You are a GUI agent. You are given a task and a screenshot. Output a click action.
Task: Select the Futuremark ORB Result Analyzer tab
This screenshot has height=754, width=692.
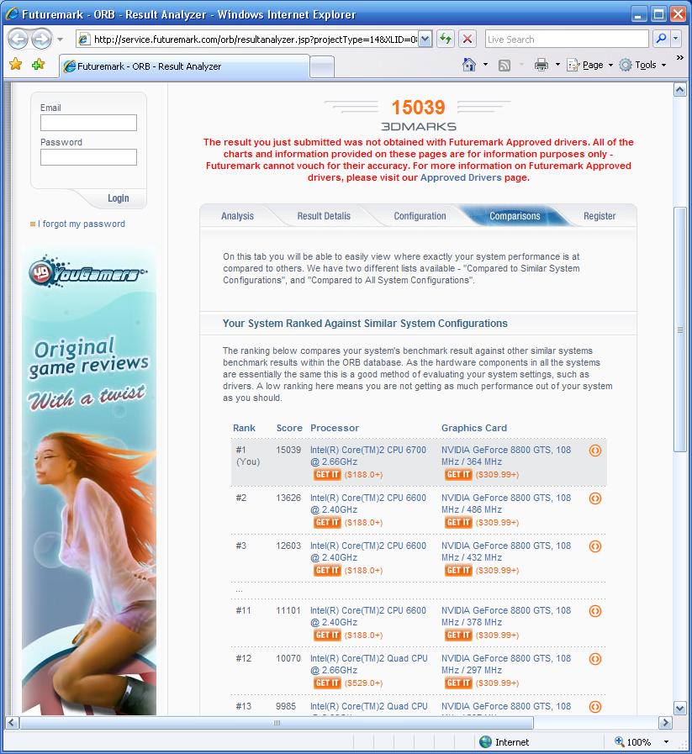[x=184, y=66]
